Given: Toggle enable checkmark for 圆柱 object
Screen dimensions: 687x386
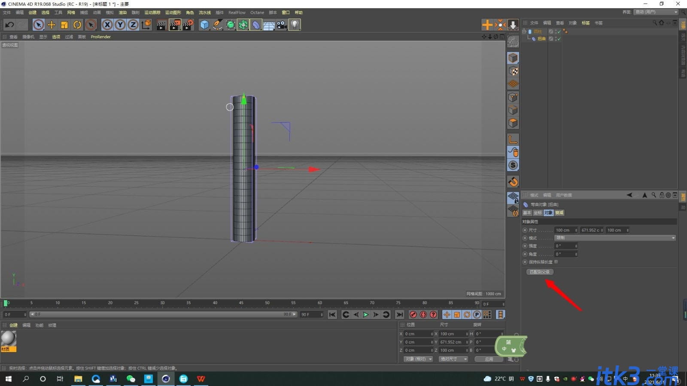Looking at the screenshot, I should click(559, 31).
